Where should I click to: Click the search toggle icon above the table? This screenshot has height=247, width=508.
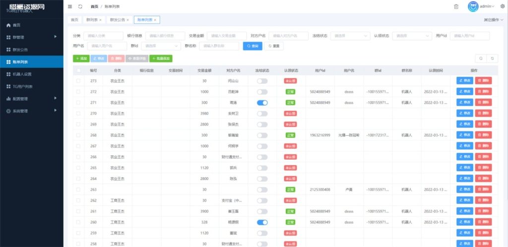(x=481, y=58)
